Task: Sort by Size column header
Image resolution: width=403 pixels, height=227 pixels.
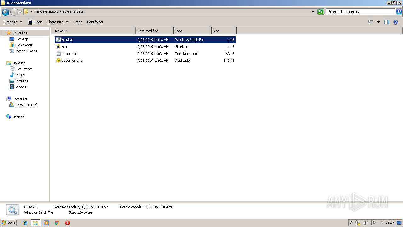Action: (x=224, y=31)
